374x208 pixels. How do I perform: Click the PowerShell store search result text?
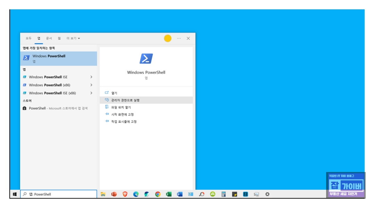click(x=58, y=108)
